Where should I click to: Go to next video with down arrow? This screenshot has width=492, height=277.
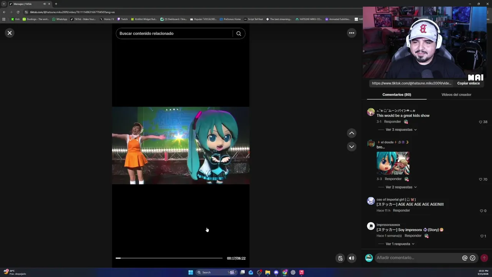351,147
